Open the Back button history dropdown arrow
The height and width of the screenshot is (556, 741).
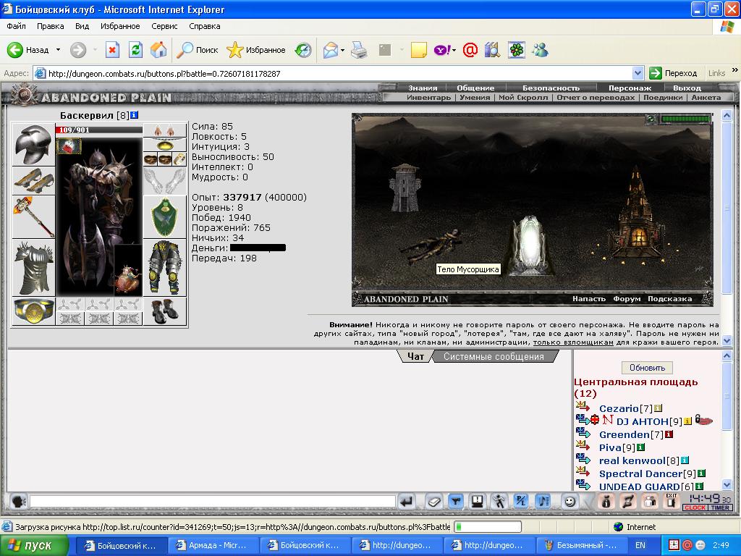[x=58, y=50]
